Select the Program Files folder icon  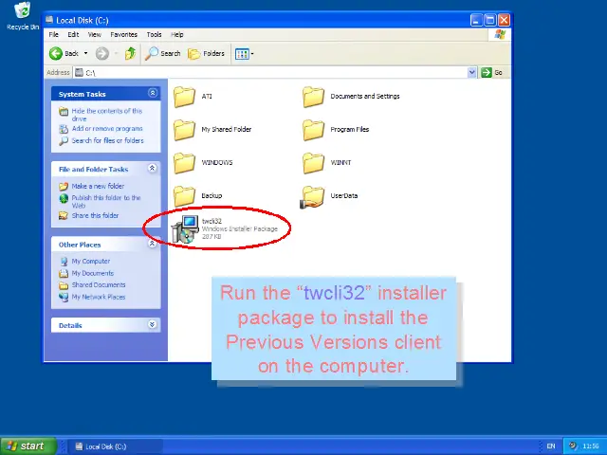point(313,130)
